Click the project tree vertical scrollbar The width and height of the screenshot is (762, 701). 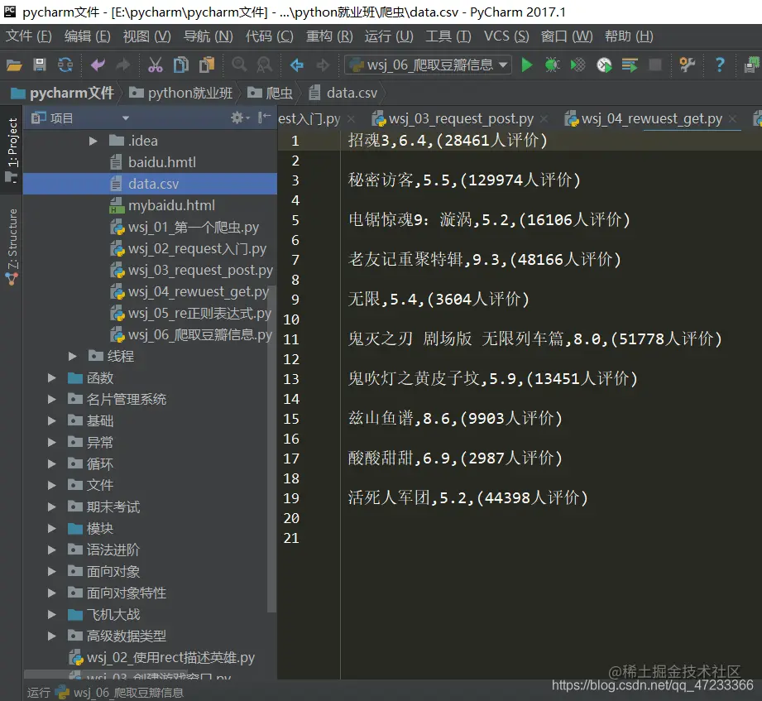point(271,447)
